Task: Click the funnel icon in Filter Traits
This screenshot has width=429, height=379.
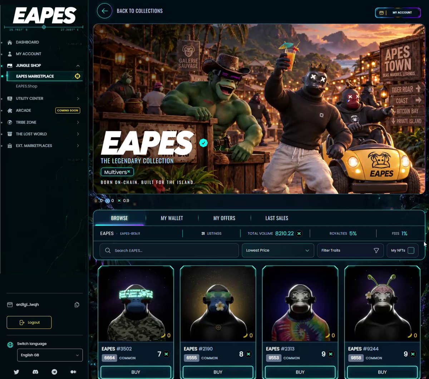Action: pos(376,251)
